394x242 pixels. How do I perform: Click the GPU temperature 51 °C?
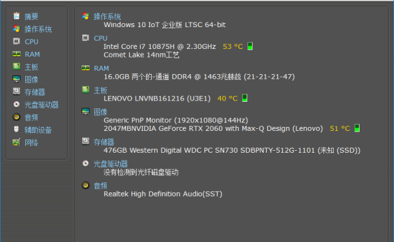pyautogui.click(x=340, y=128)
